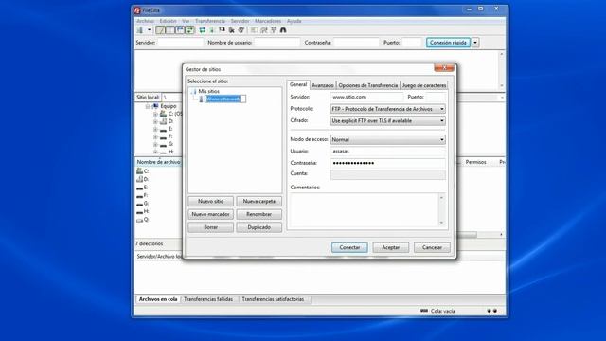Open the Transferencia menu
This screenshot has width=606, height=341.
coord(210,21)
